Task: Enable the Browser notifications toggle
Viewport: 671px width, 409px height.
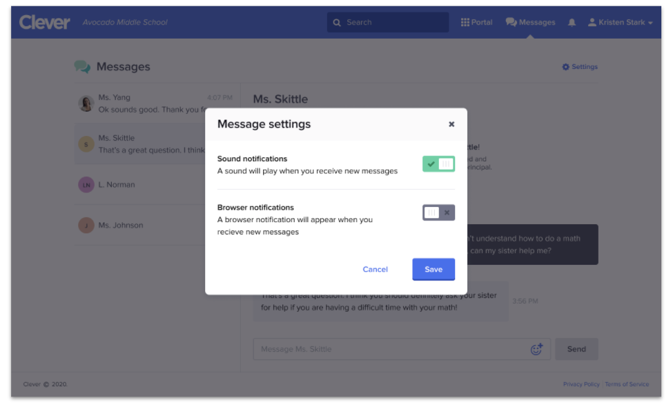Action: [x=438, y=212]
